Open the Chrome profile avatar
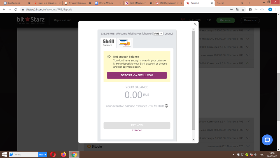Viewport: 280px width, 158px height. [270, 10]
